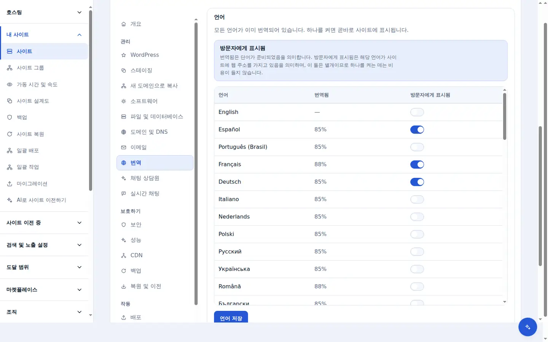Click the gear icon beside 소프트웨어
This screenshot has height=342, width=548.
[x=124, y=101]
